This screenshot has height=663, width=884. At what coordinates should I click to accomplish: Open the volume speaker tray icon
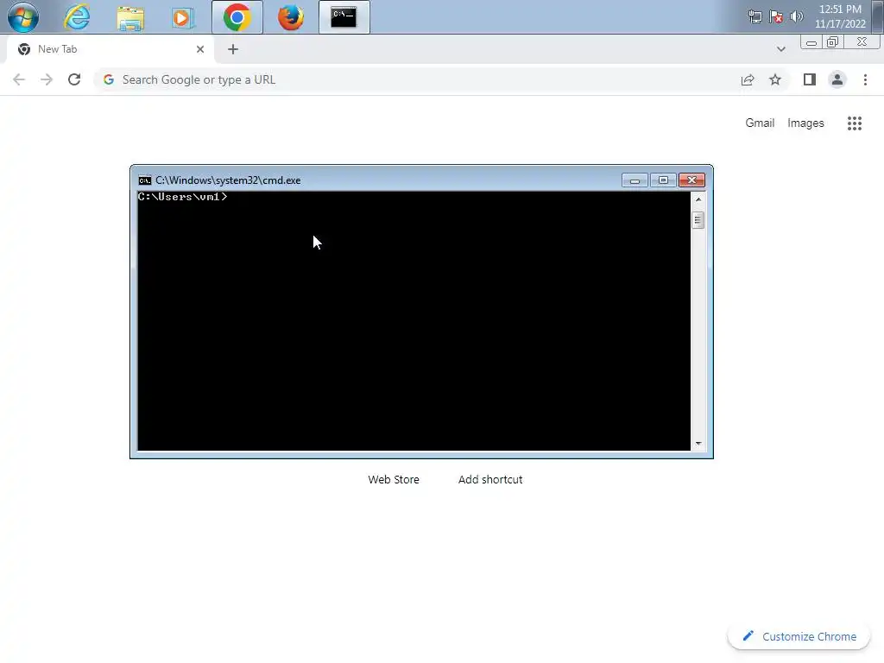coord(796,16)
